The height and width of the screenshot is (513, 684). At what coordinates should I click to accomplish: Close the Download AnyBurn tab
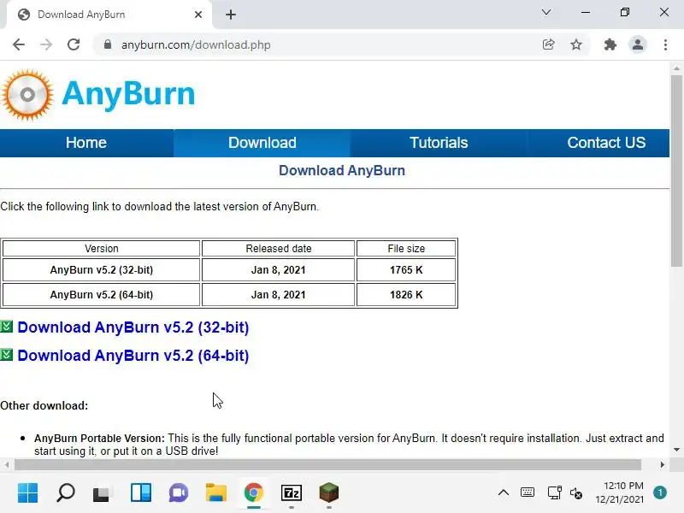point(198,15)
